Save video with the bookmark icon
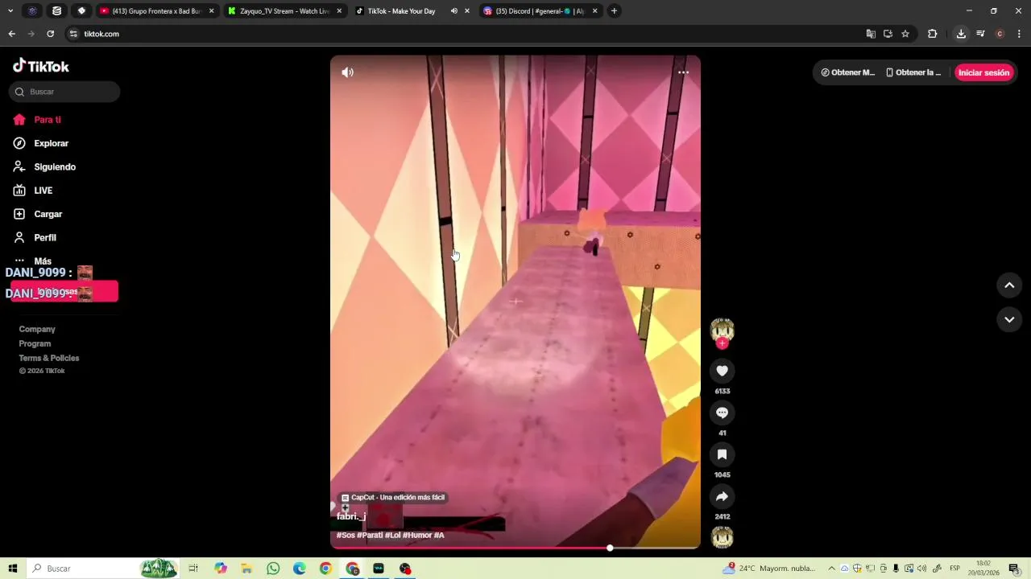 coord(722,454)
